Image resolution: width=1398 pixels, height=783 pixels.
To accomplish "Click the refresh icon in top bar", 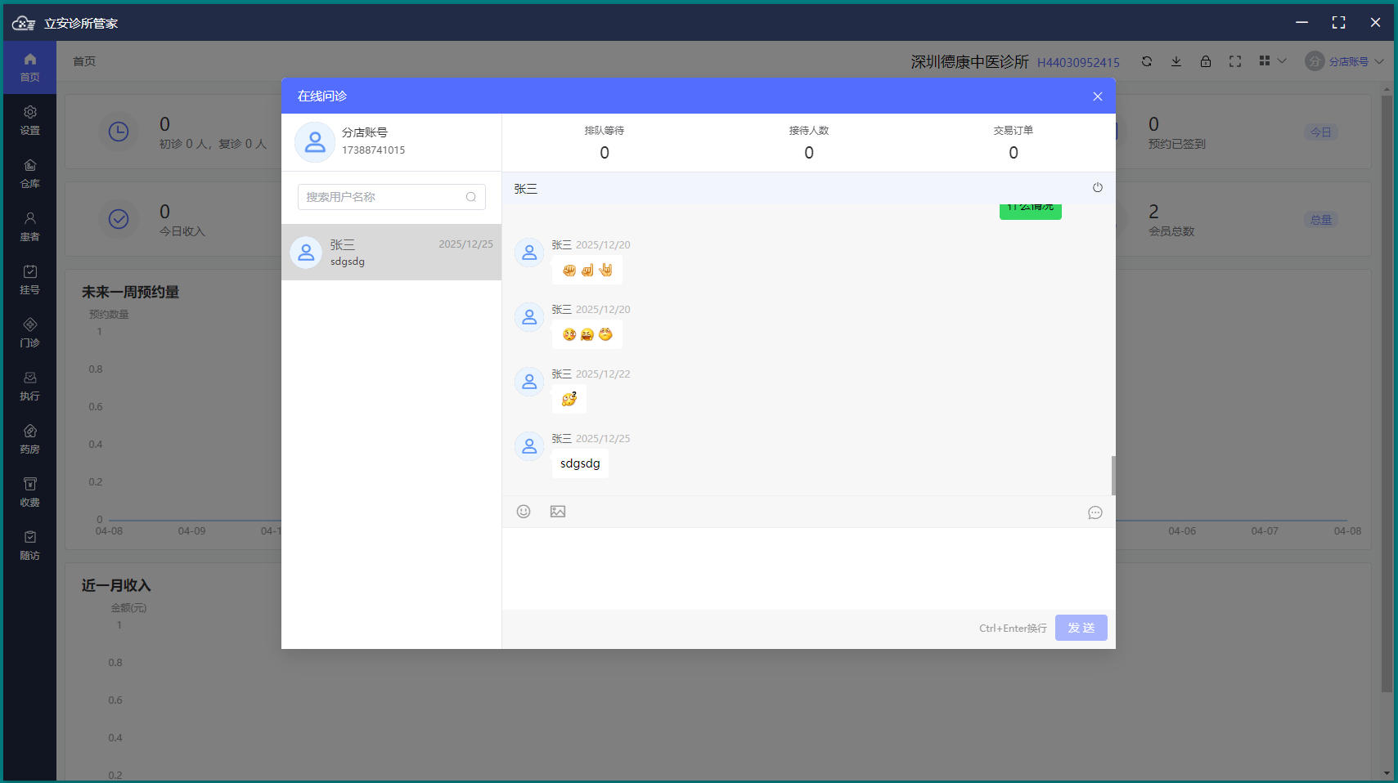I will tap(1147, 61).
